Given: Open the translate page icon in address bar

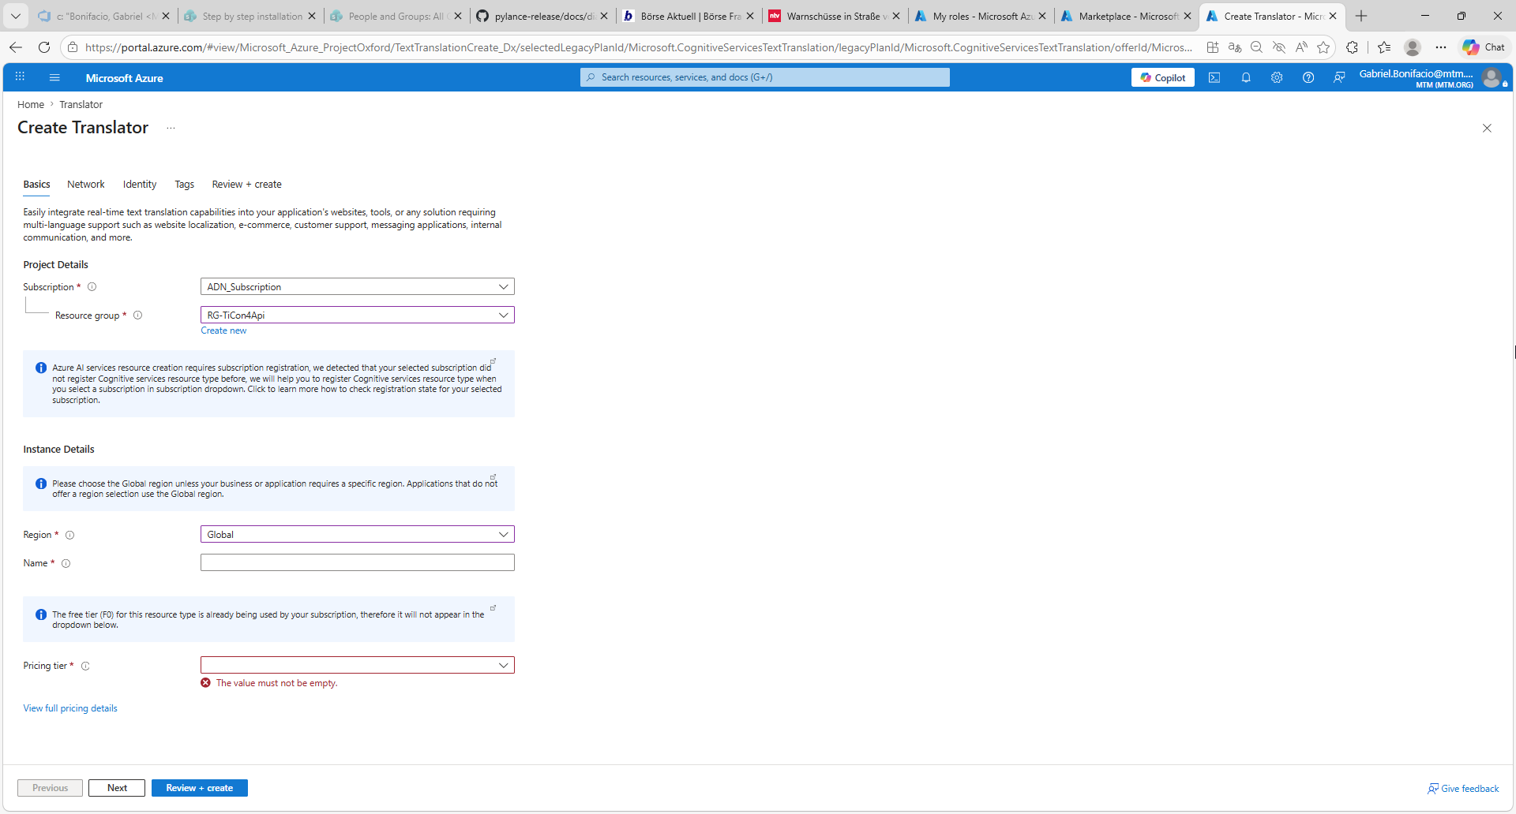Looking at the screenshot, I should coord(1235,47).
